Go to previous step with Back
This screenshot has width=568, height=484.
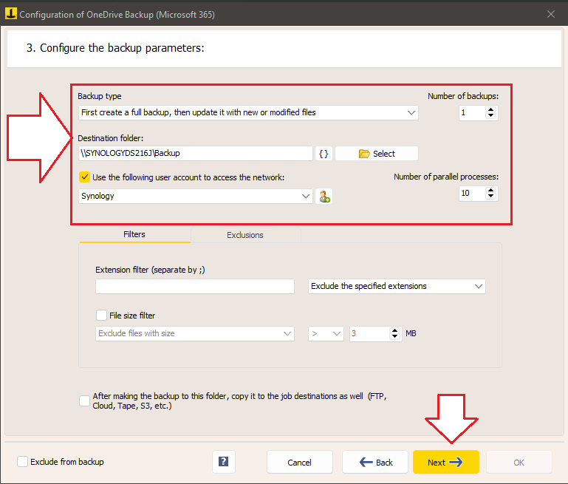(x=375, y=462)
